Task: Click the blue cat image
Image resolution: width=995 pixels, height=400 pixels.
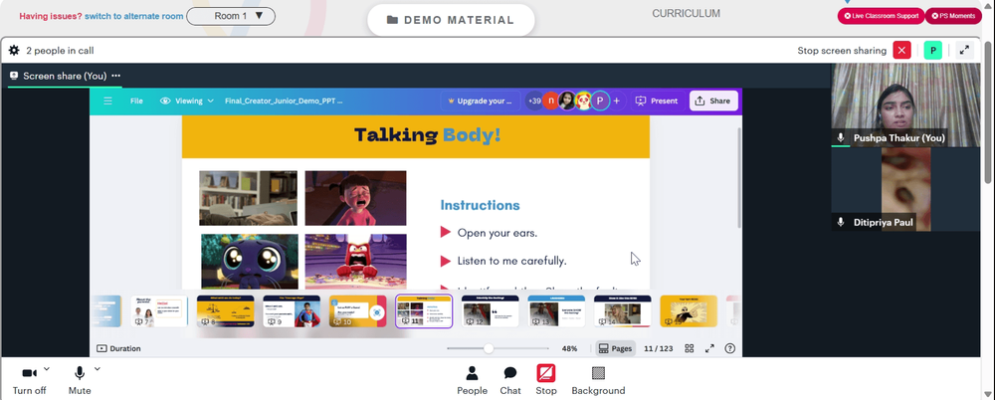Action: [x=250, y=262]
